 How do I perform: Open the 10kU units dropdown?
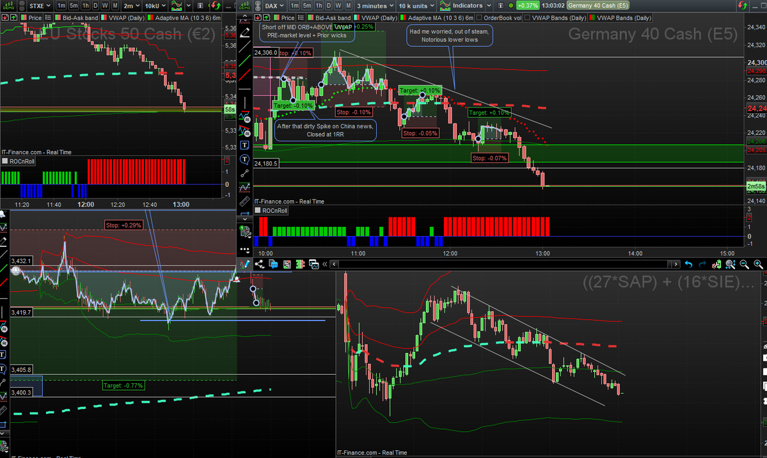pos(155,5)
